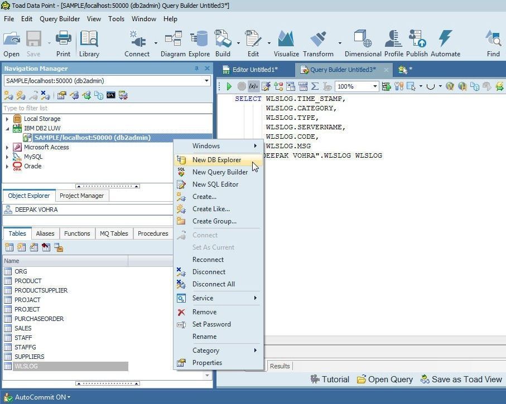Collapse the IBM DB2 LUW tree node

[x=7, y=128]
